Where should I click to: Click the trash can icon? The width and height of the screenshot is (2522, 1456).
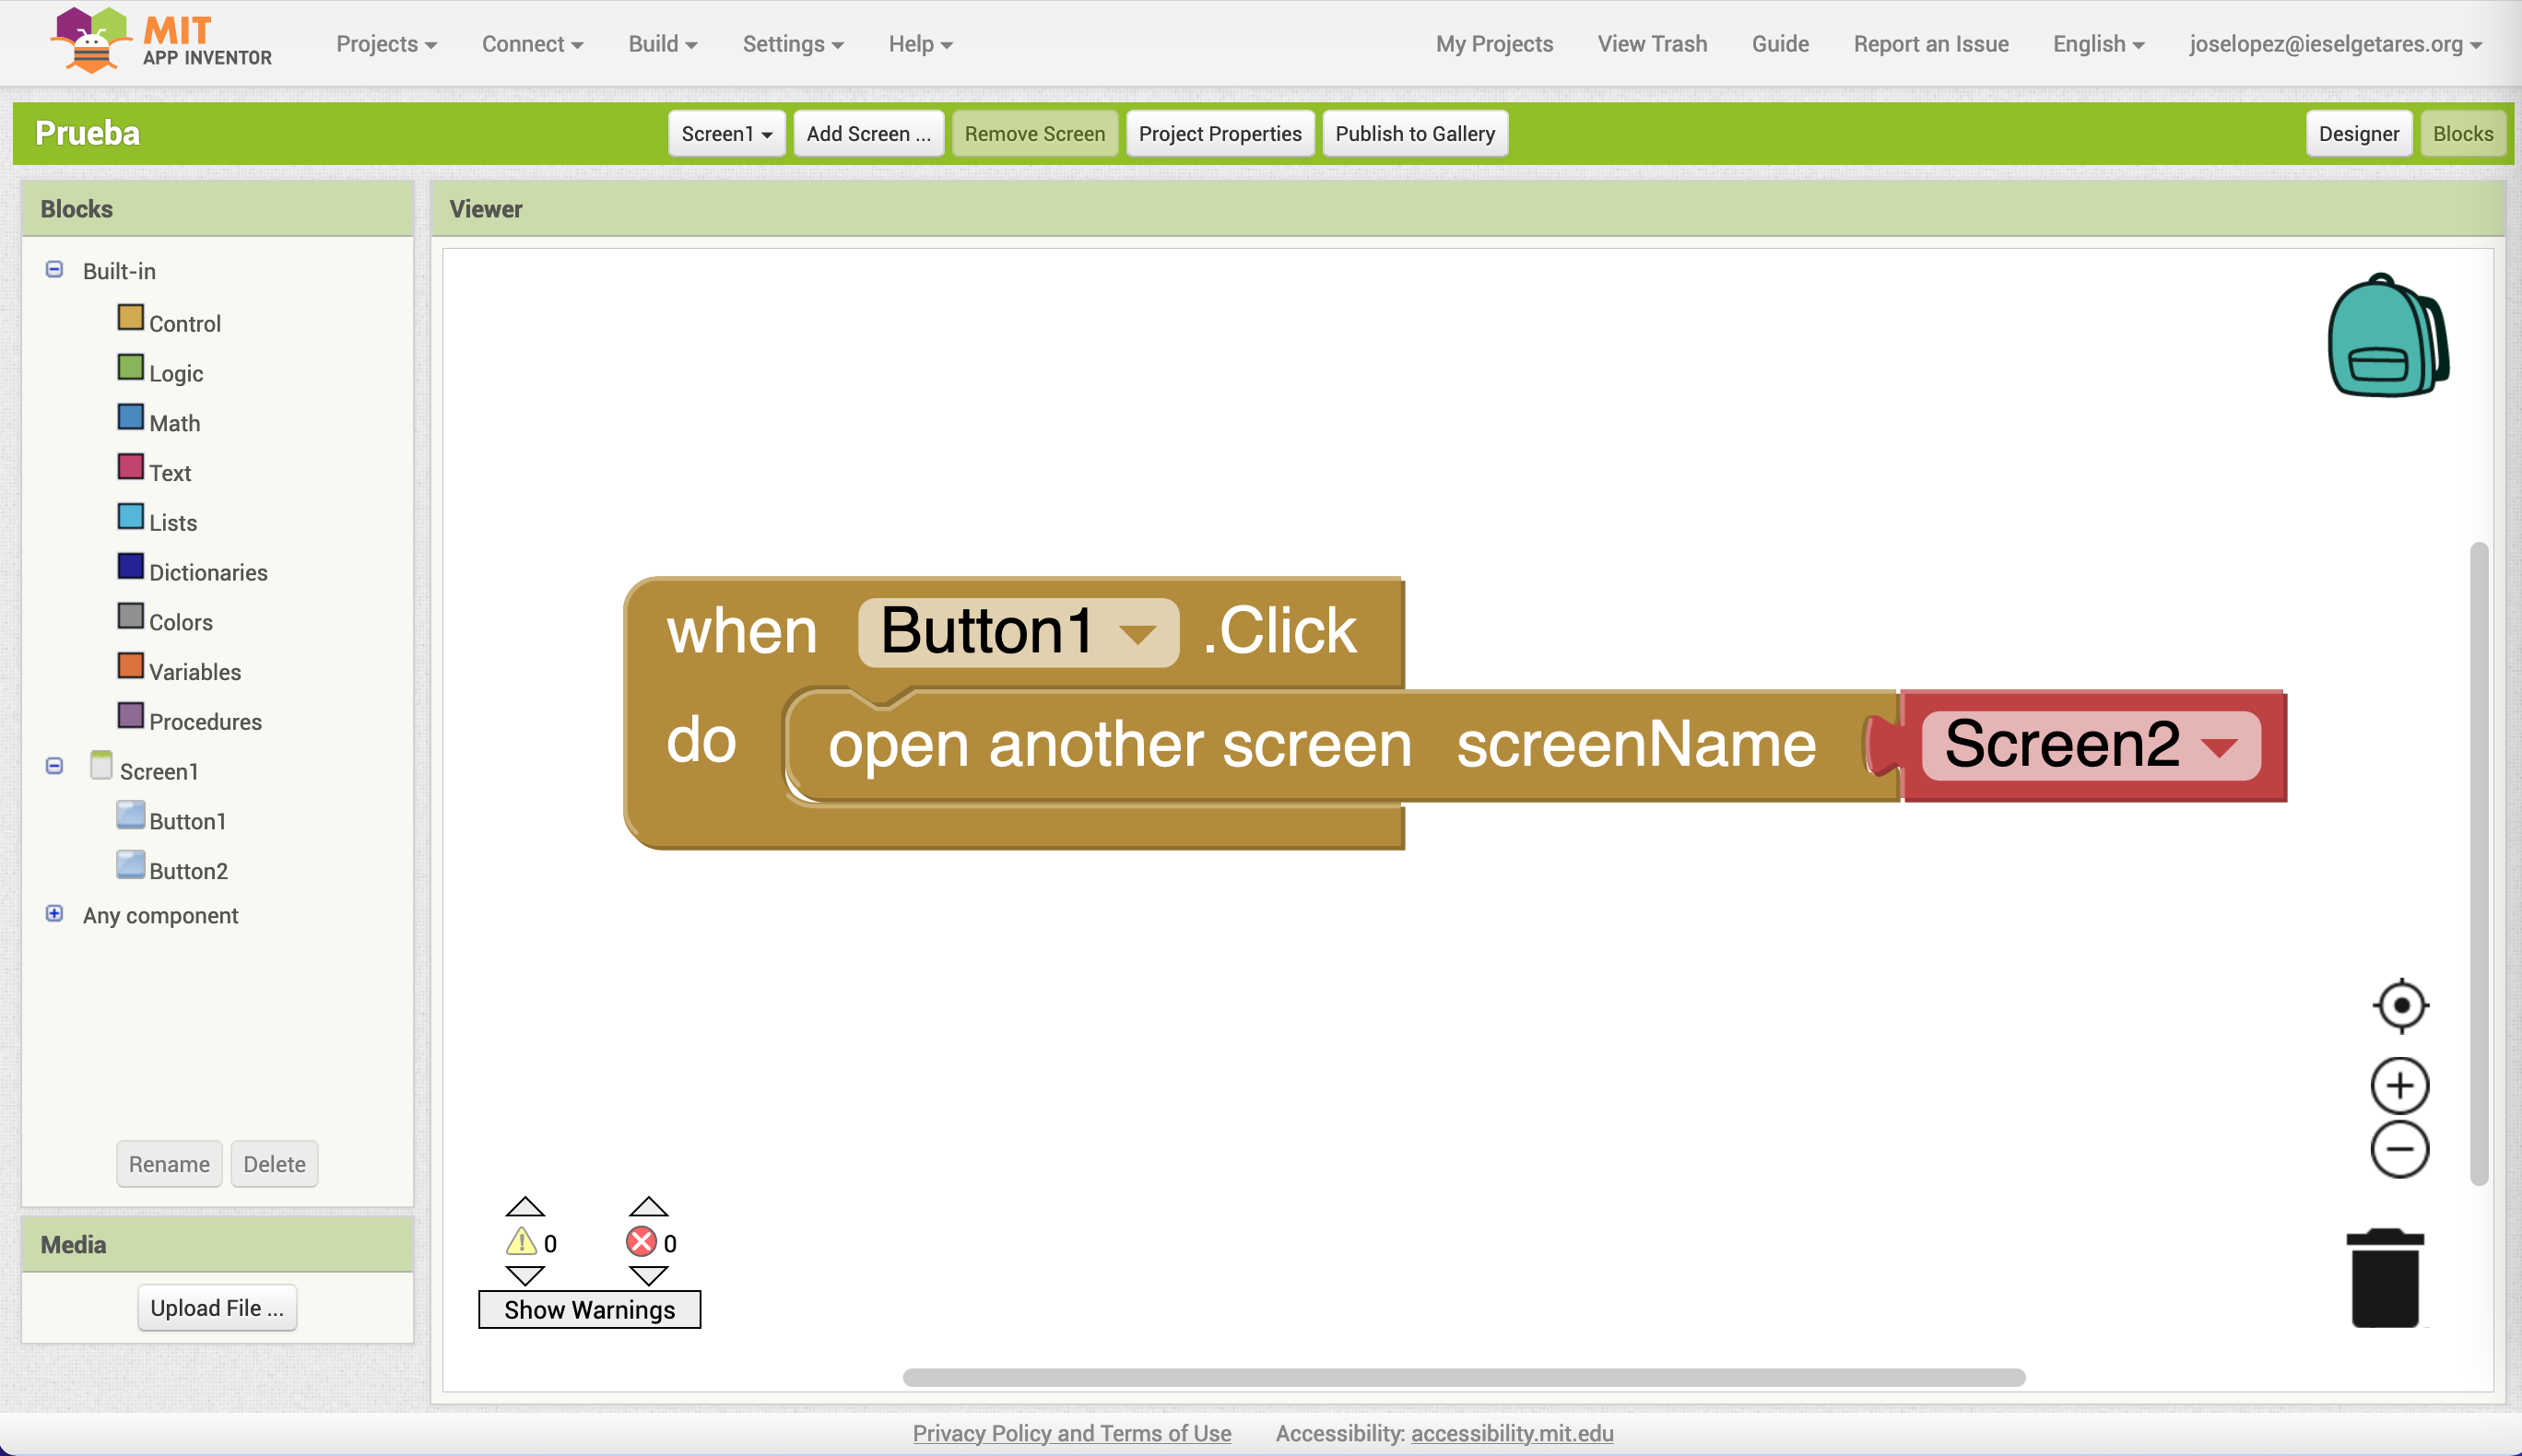(2385, 1278)
